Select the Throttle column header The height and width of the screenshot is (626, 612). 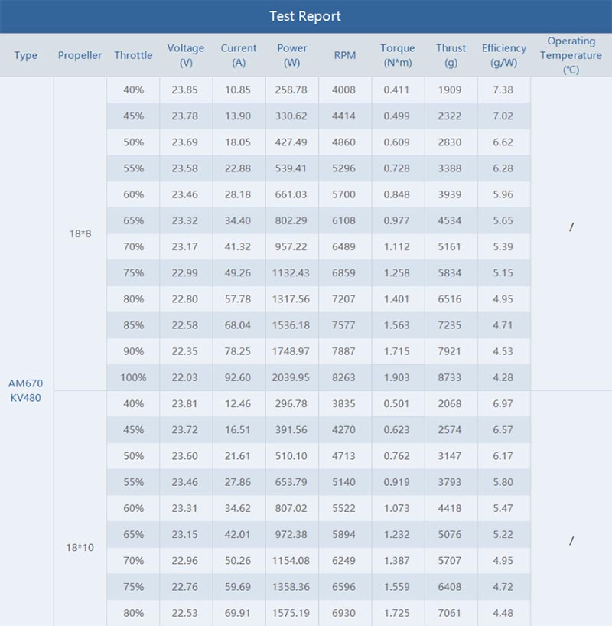click(x=133, y=55)
